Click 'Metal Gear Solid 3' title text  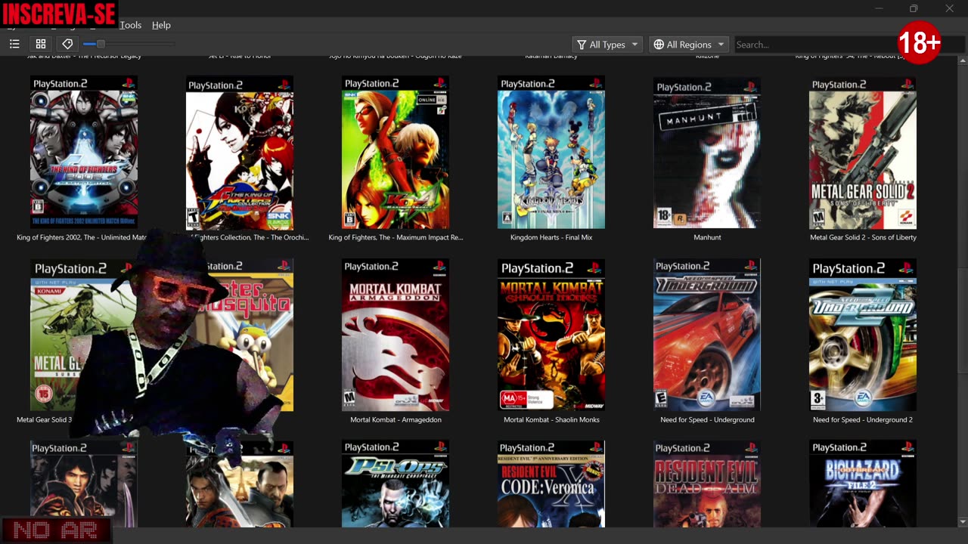click(45, 419)
